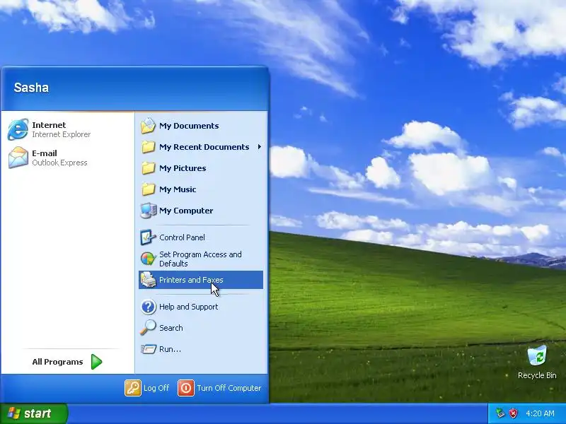
Task: Click the Recycle Bin label text
Action: pyautogui.click(x=537, y=375)
